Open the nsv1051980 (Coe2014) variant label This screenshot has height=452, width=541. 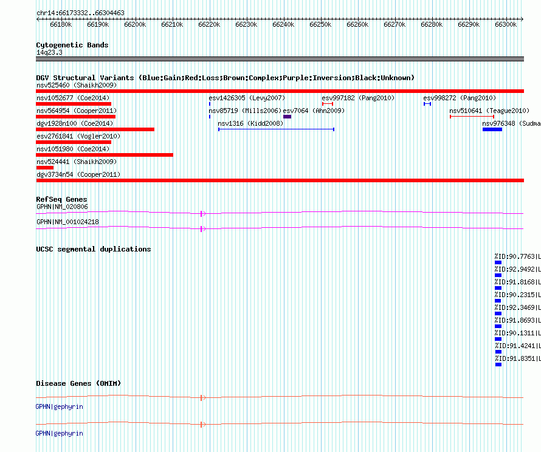pos(73,149)
